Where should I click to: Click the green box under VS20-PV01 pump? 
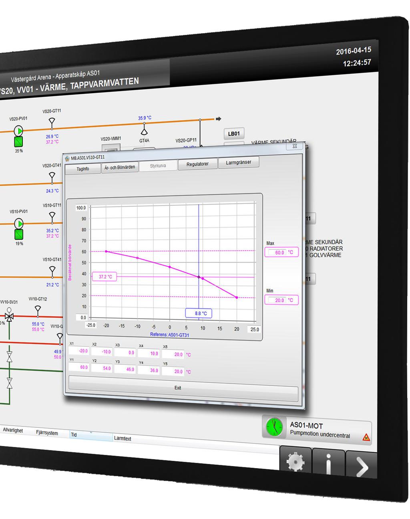pos(19,141)
